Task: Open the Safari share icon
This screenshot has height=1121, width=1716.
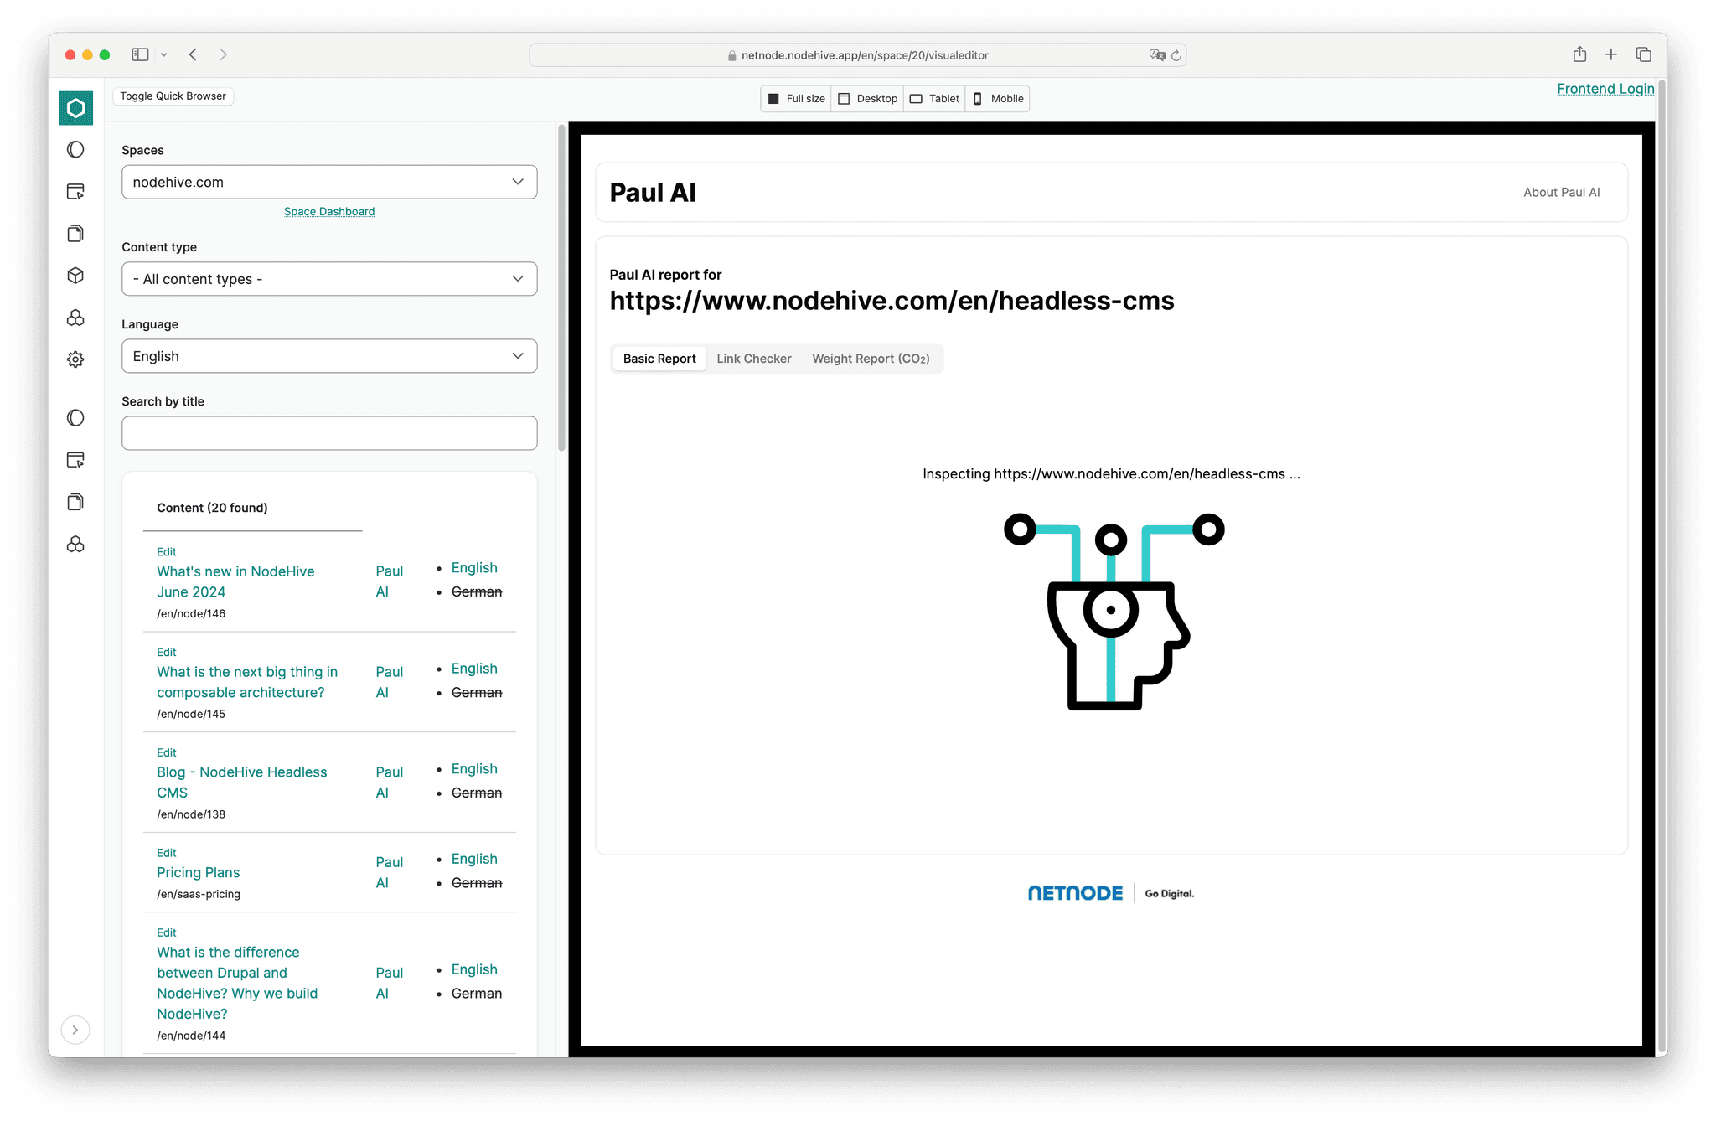Action: 1579,54
